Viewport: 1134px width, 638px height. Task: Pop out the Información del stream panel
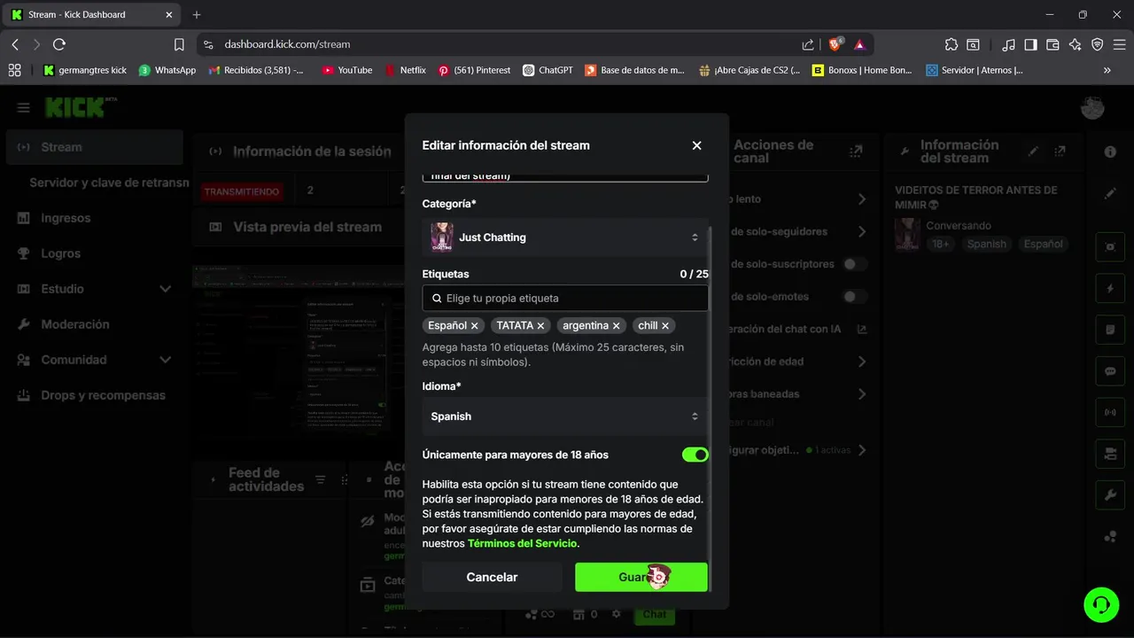[1060, 152]
